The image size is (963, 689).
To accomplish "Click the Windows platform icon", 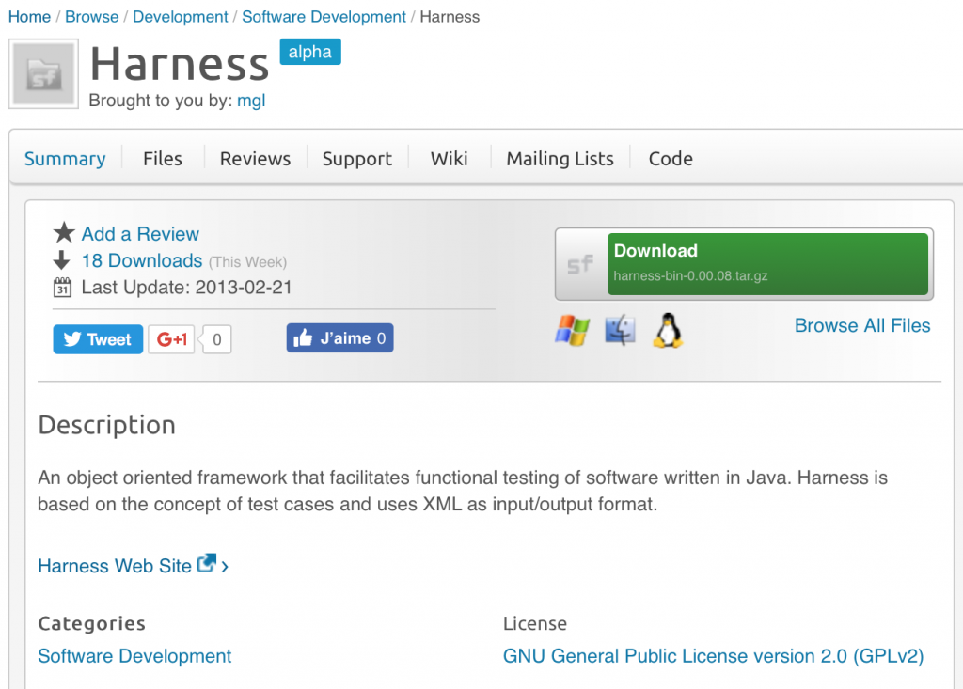I will [572, 330].
